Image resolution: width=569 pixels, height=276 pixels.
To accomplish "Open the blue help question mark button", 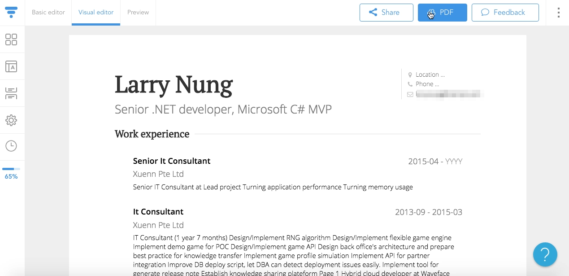I will tap(545, 254).
